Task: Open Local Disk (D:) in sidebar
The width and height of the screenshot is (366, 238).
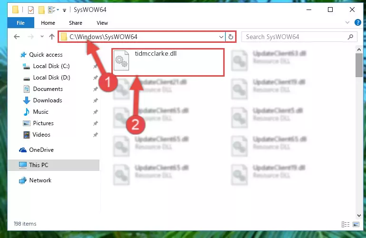Action: point(51,78)
